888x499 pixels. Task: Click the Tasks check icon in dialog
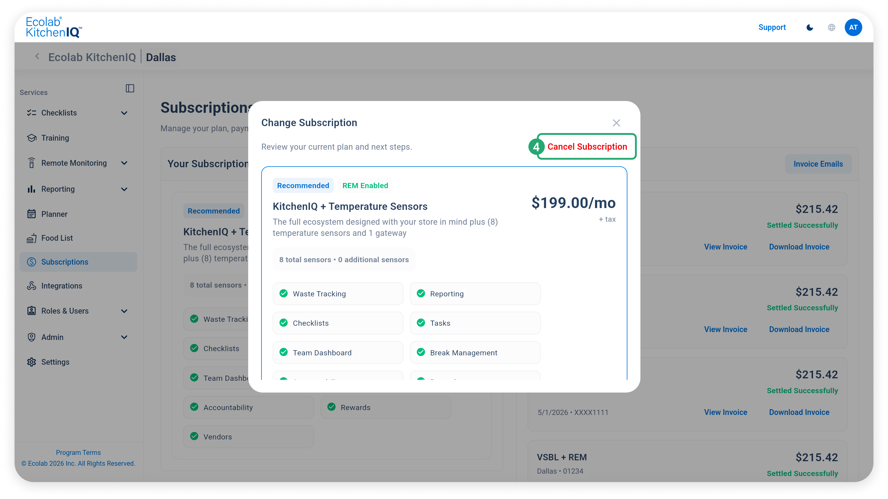(x=421, y=323)
